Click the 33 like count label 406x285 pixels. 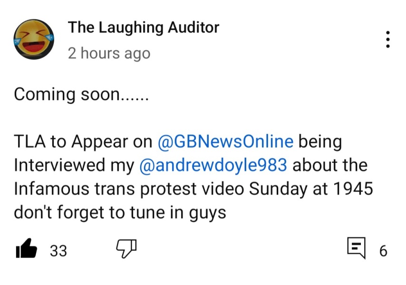click(58, 251)
